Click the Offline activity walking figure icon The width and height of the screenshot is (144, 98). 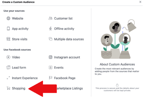[x=50, y=29]
